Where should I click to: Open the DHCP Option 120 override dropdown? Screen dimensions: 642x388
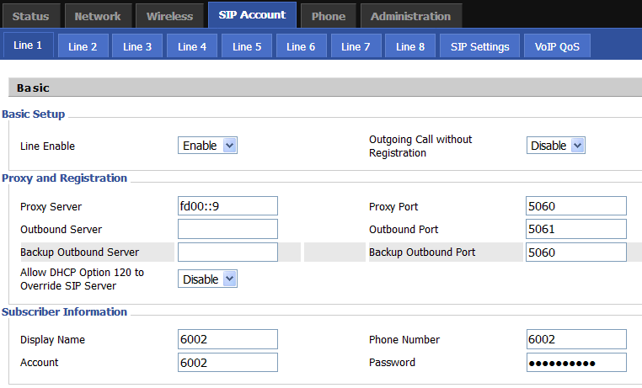(x=207, y=279)
